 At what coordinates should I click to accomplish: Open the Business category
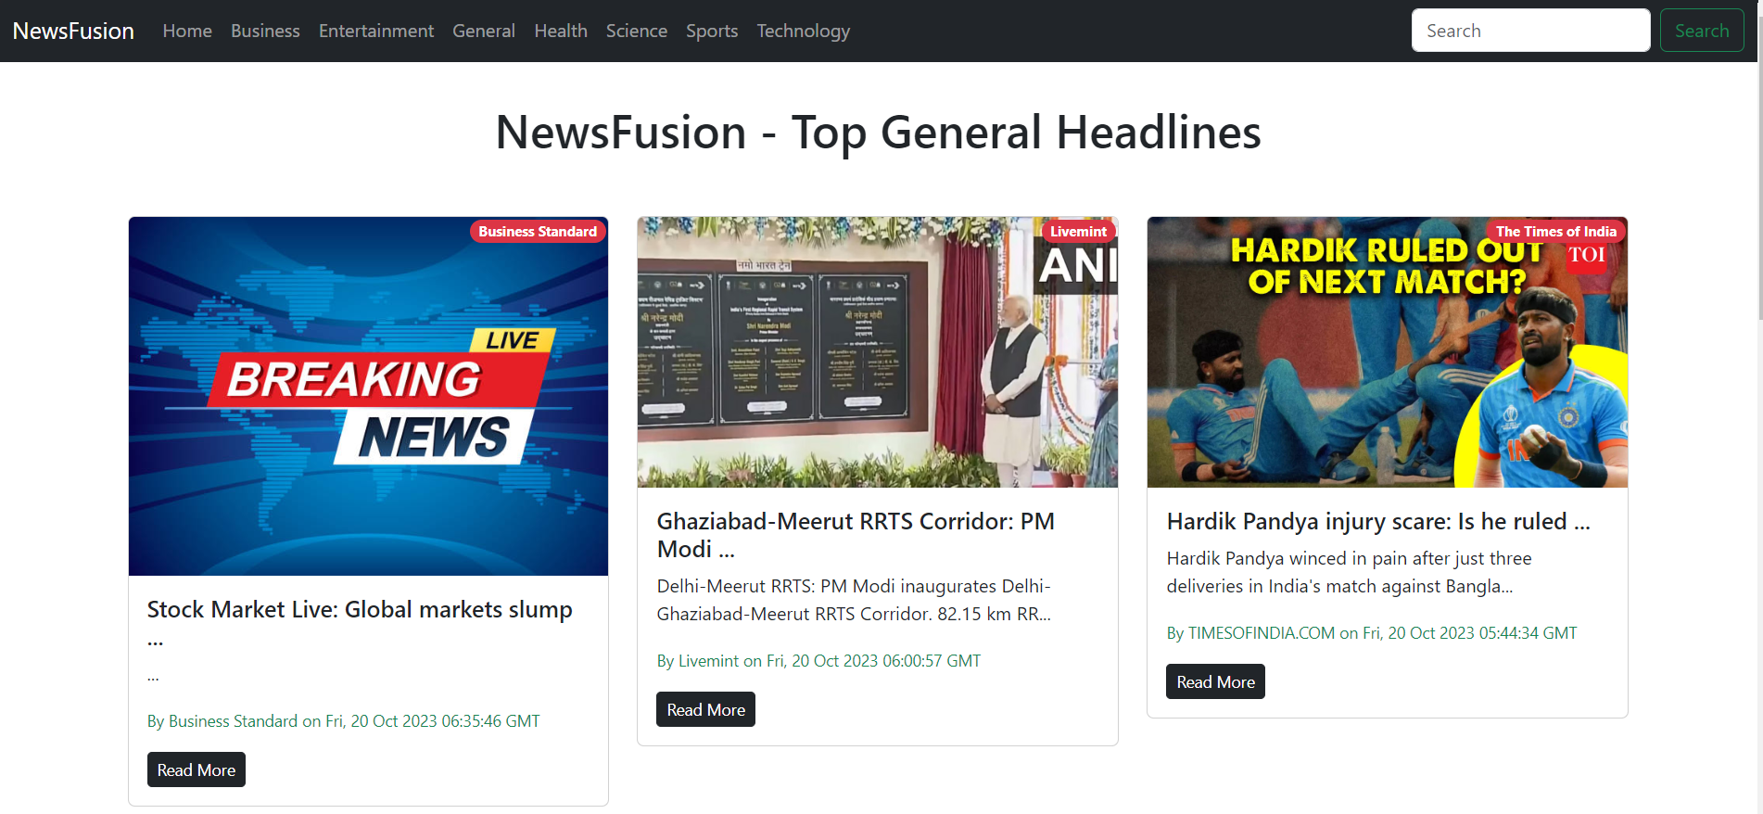(x=265, y=31)
